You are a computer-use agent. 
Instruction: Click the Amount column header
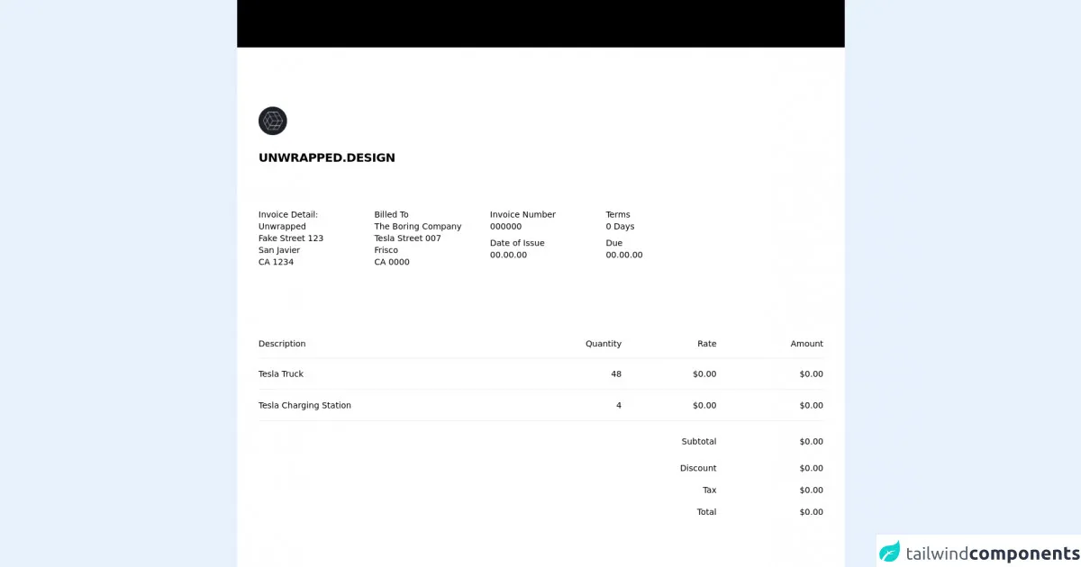pos(806,344)
